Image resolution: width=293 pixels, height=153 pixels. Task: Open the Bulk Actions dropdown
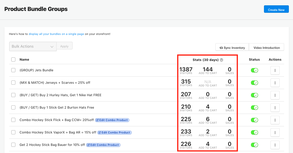click(x=33, y=46)
